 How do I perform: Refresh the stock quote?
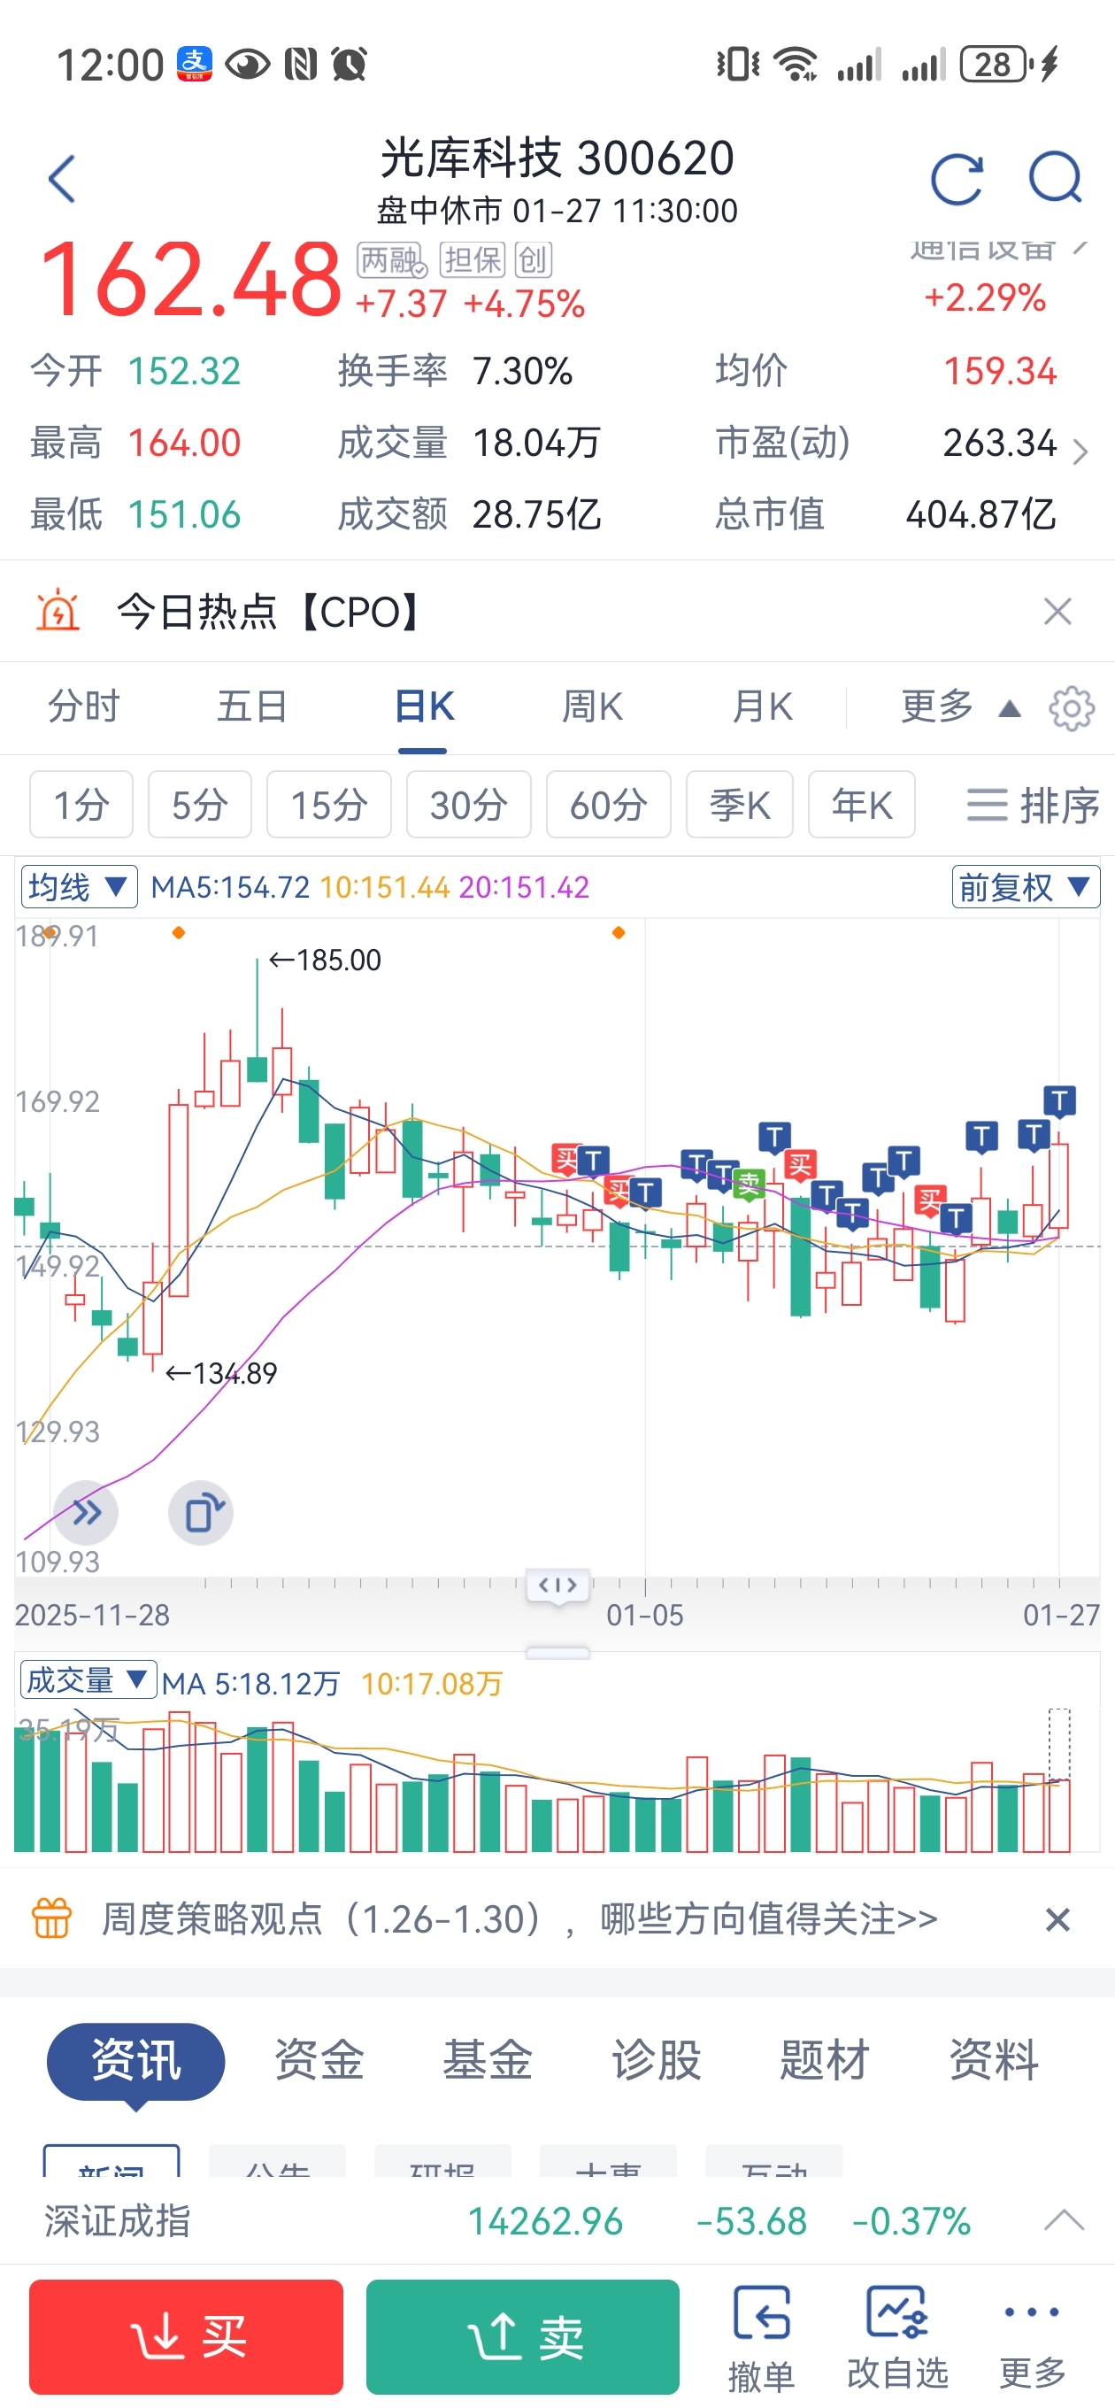pyautogui.click(x=956, y=179)
